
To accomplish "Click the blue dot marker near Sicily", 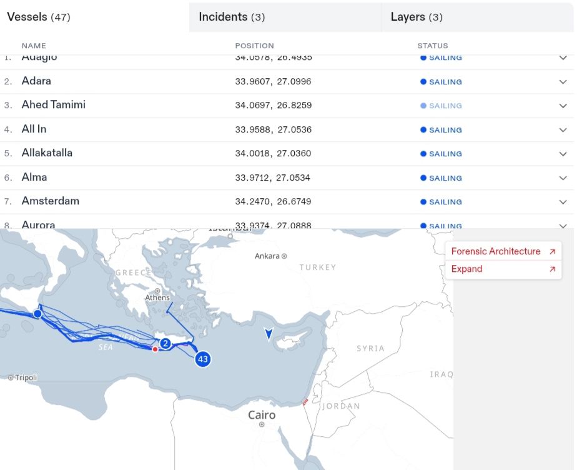I will coord(37,314).
